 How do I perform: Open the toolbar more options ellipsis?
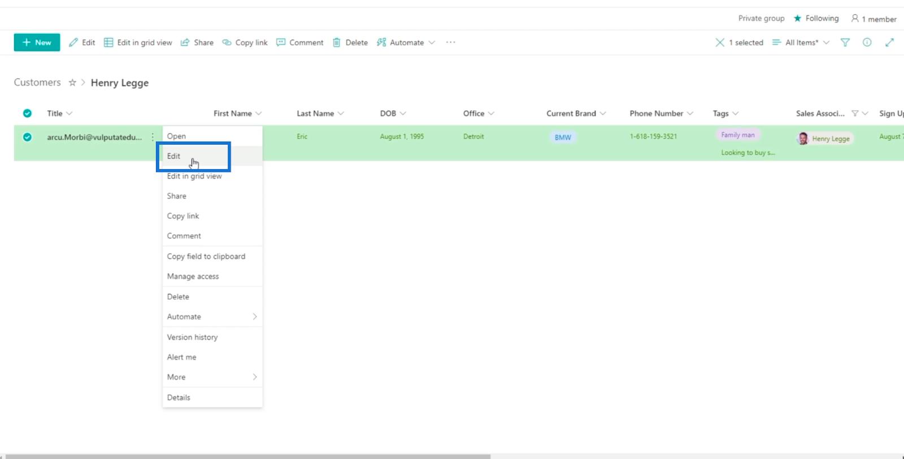pyautogui.click(x=450, y=42)
